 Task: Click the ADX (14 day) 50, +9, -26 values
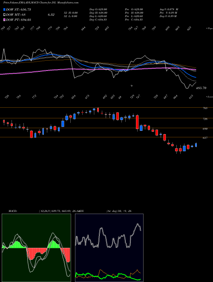119,211
